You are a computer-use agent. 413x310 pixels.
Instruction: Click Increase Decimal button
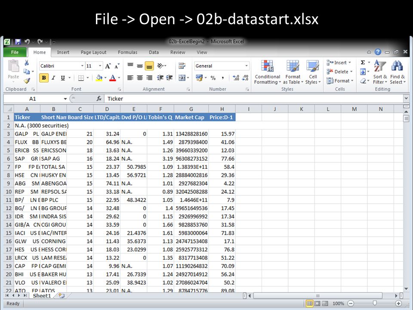click(236, 78)
